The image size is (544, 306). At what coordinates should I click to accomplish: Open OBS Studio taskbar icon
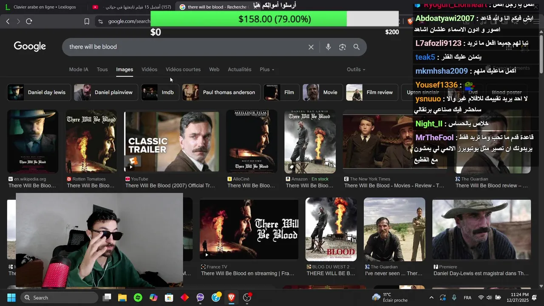pos(247,297)
